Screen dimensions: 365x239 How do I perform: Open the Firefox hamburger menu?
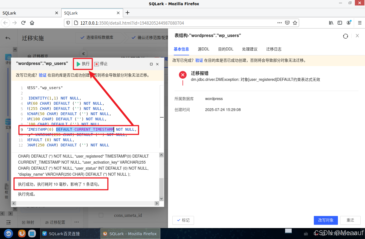tap(360, 23)
